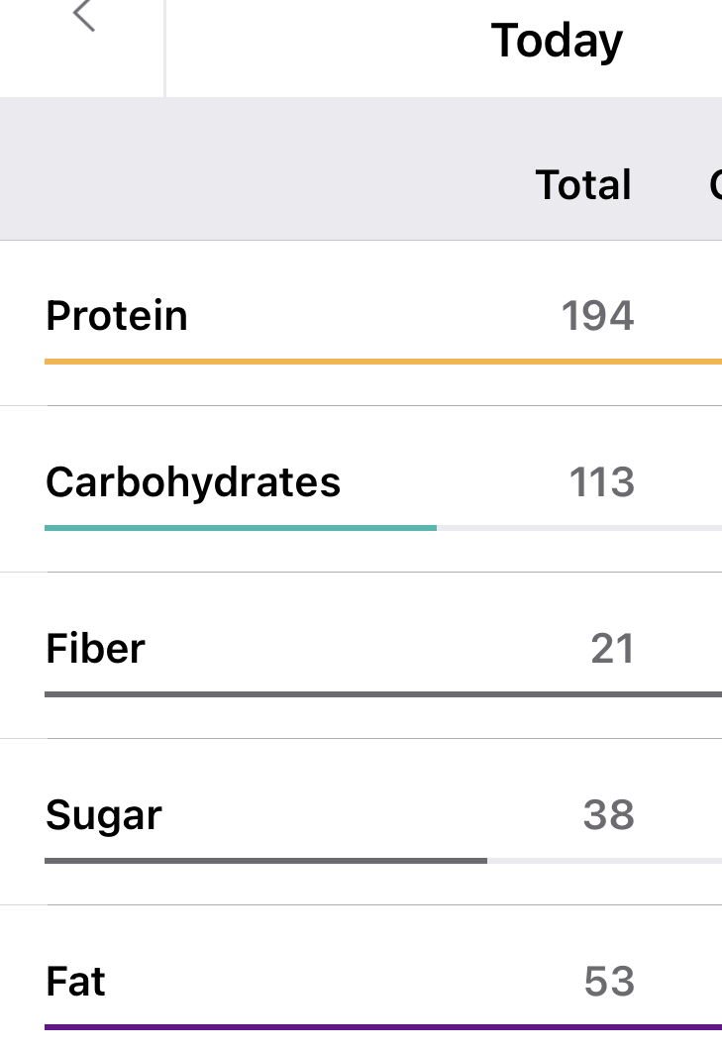Click the gray Sugar progress bar

(x=265, y=861)
